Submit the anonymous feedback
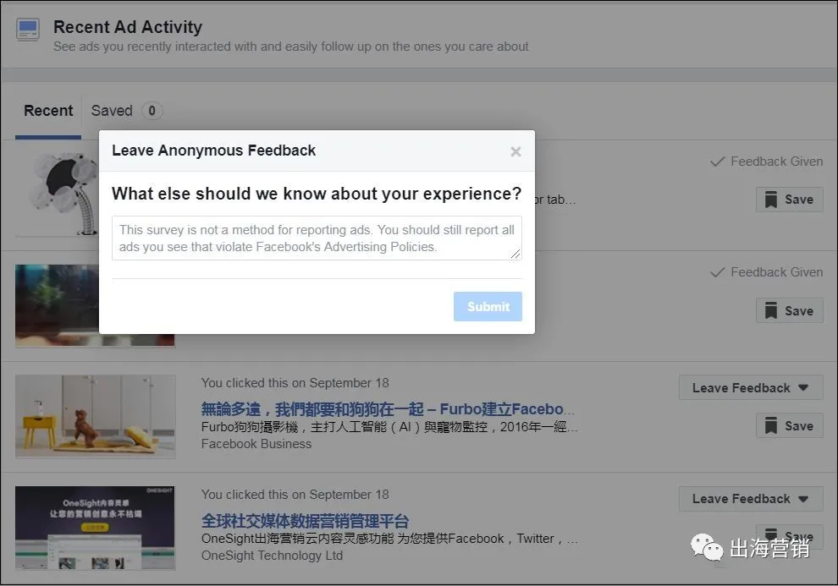Image resolution: width=838 pixels, height=586 pixels. click(488, 306)
